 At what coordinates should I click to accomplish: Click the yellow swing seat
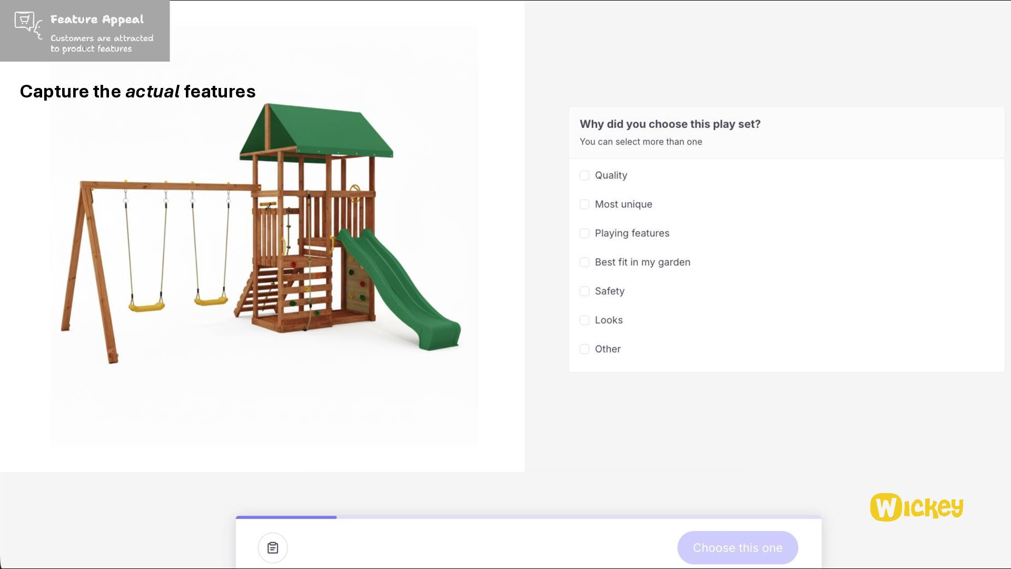(x=146, y=307)
